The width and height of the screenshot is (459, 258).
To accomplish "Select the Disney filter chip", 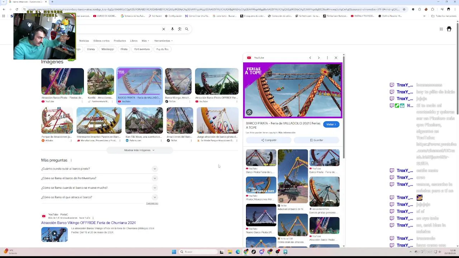I will point(91,49).
